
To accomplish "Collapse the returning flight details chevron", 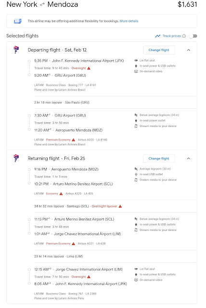I will (189, 158).
